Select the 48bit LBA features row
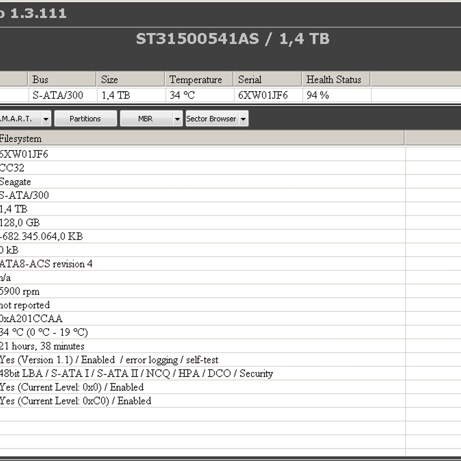 (202, 373)
